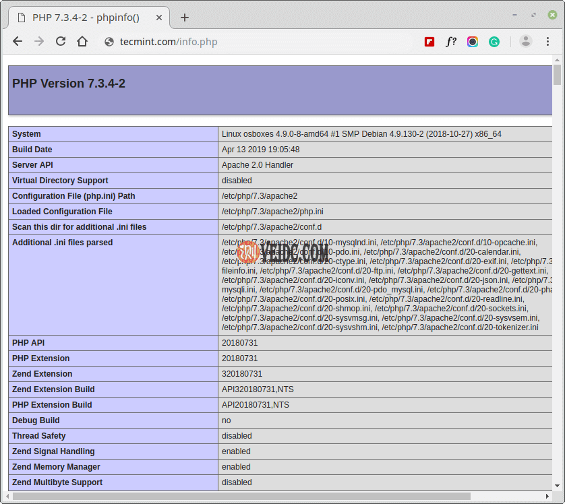The image size is (565, 504).
Task: Click the vertical scrollbar thumb
Action: 557,74
